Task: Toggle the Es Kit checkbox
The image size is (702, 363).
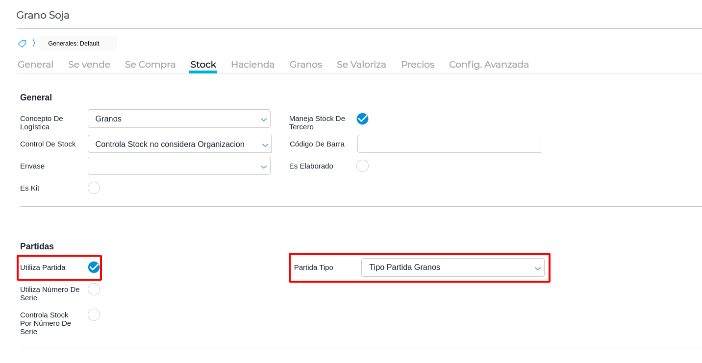Action: (x=94, y=188)
